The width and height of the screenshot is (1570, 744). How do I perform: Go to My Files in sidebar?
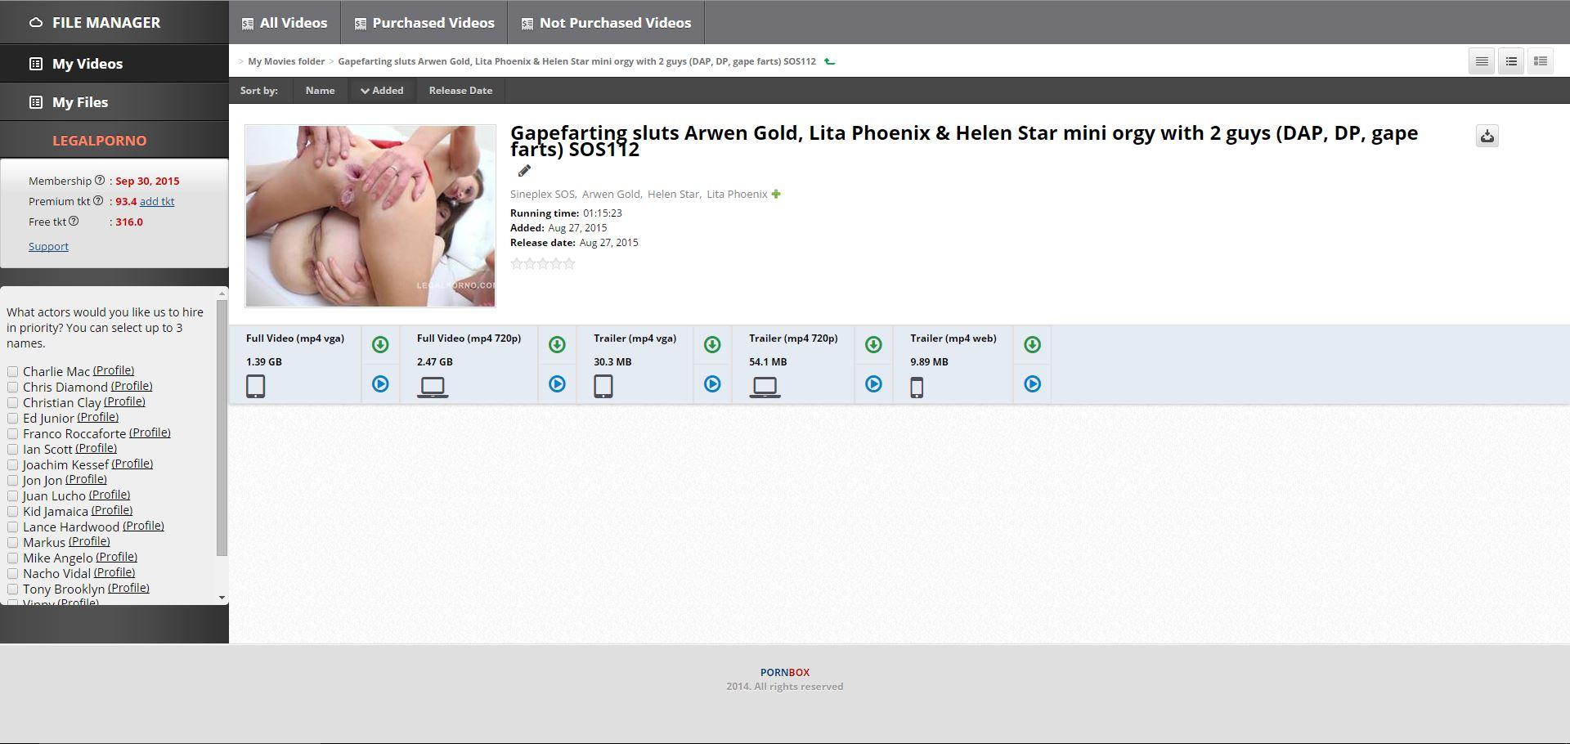click(x=80, y=102)
